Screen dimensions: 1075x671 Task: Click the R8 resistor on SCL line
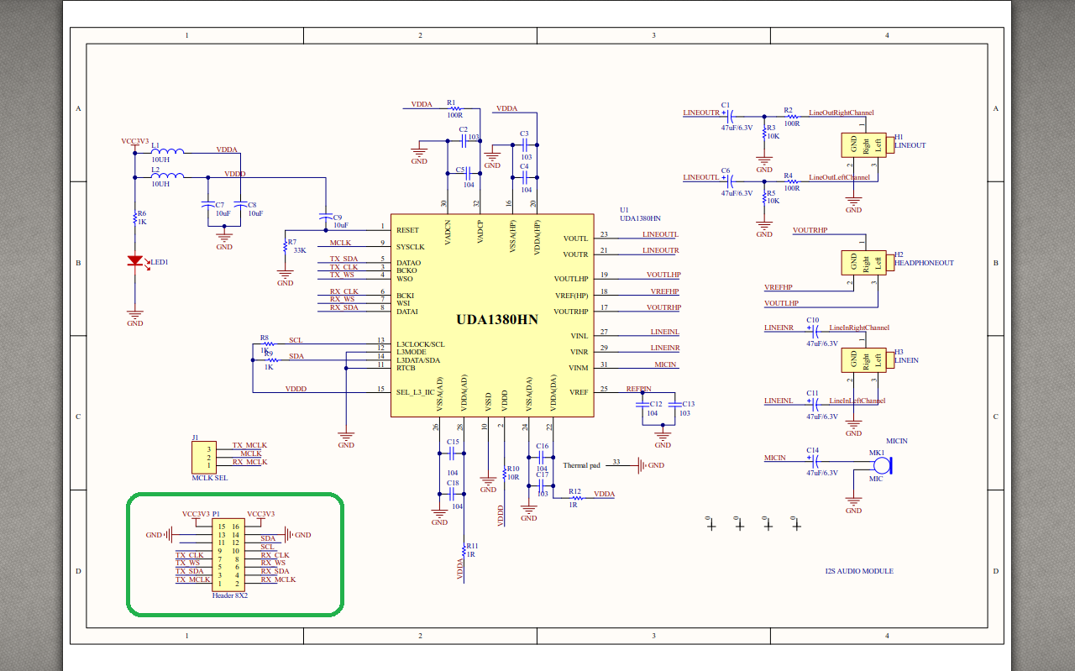click(267, 343)
